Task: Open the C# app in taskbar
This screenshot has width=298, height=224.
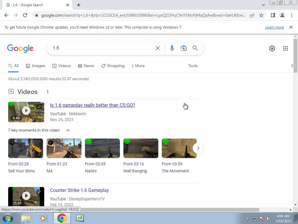Action: [80, 218]
